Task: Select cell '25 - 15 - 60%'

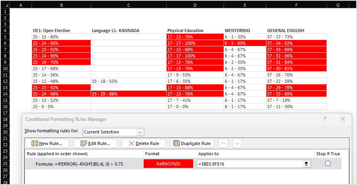Action: (61, 37)
